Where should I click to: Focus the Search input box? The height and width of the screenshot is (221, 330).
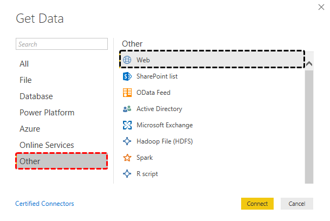pos(62,44)
